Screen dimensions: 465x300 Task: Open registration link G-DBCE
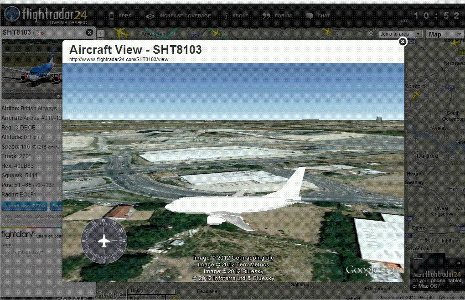pos(25,128)
